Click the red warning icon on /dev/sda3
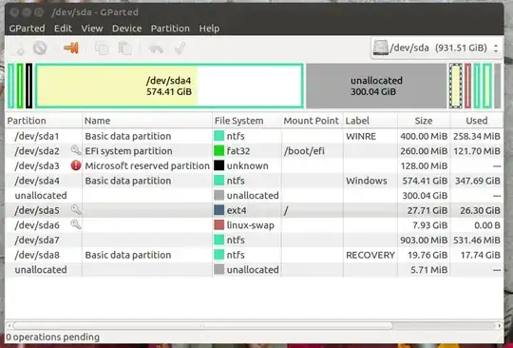The height and width of the screenshot is (348, 513). [76, 165]
